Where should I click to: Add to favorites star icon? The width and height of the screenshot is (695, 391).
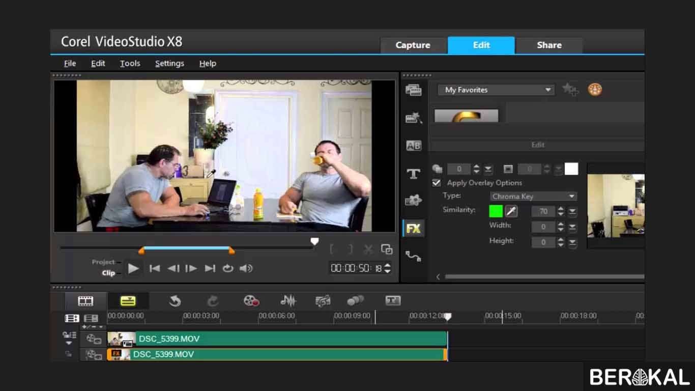point(570,90)
